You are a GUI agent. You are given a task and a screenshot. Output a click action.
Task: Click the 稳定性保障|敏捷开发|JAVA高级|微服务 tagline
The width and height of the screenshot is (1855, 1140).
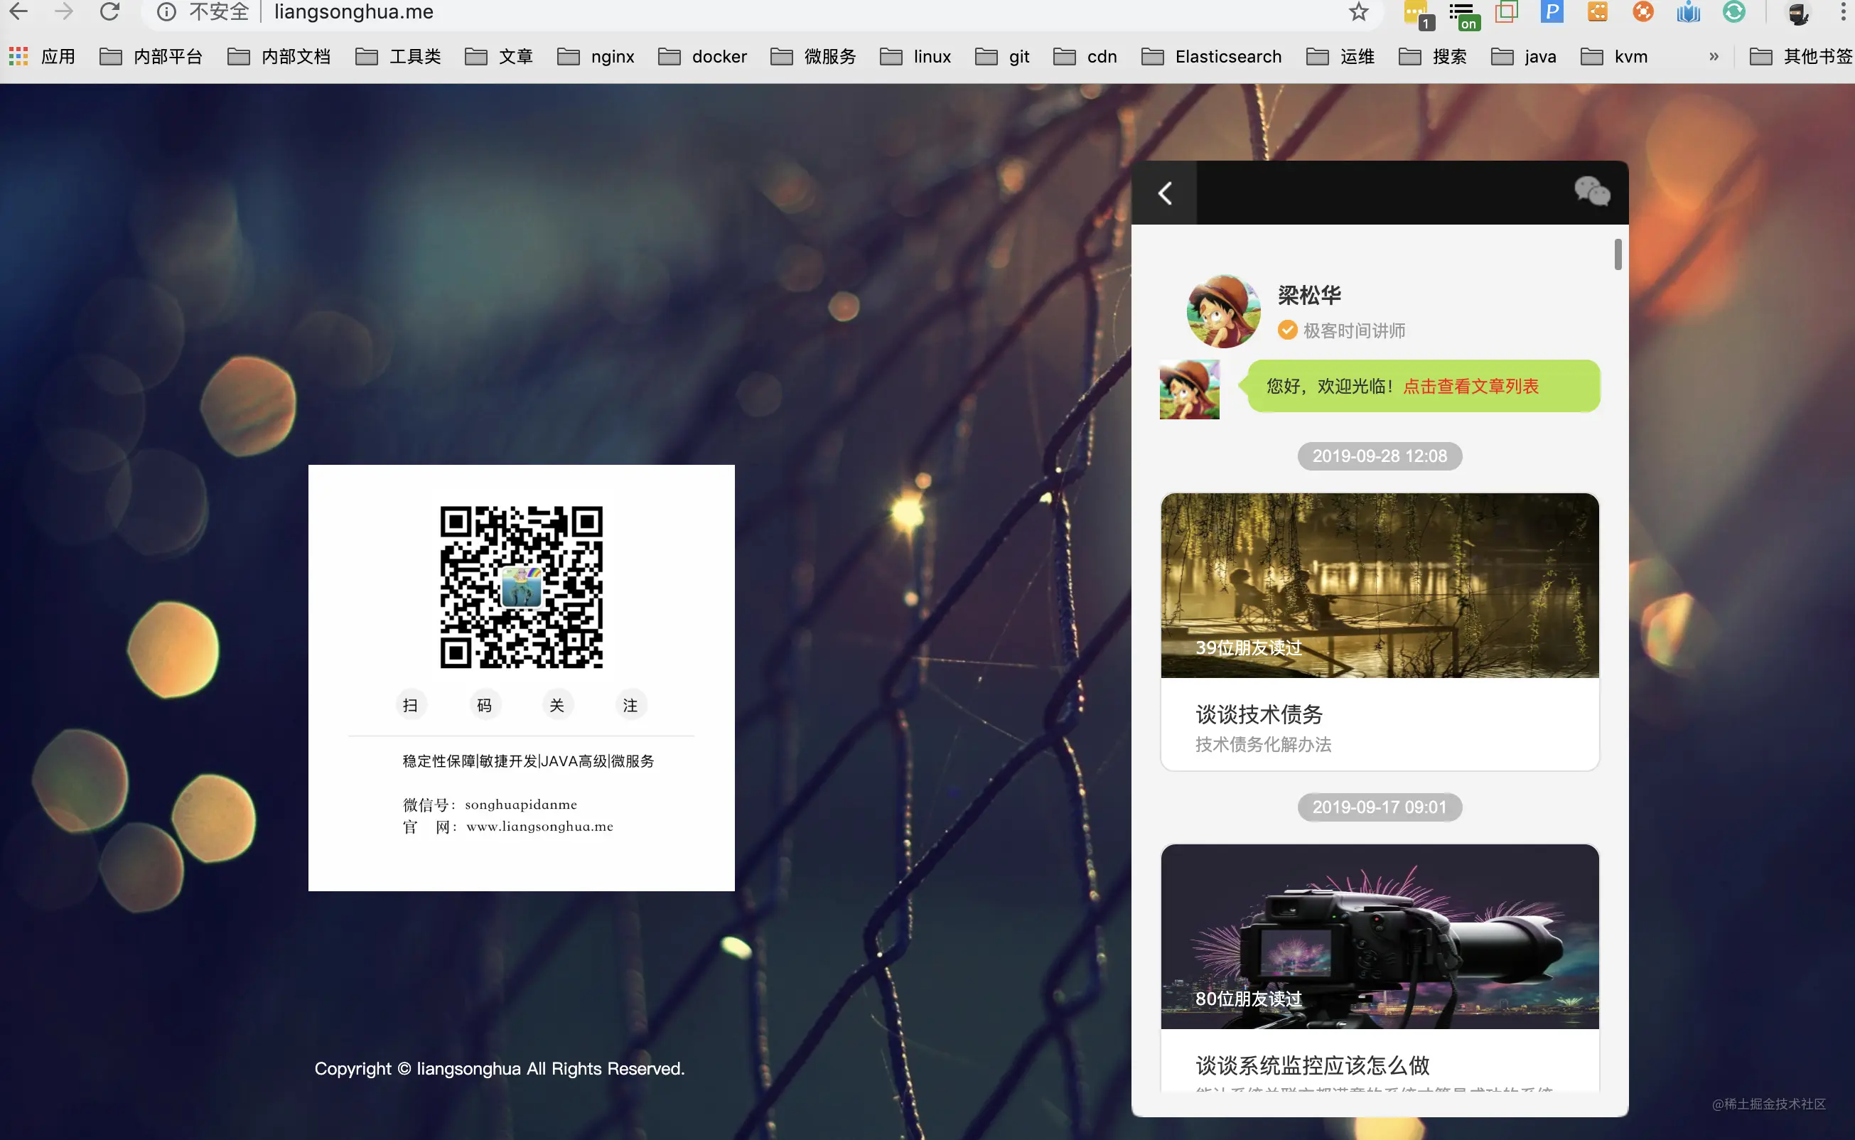pyautogui.click(x=527, y=760)
